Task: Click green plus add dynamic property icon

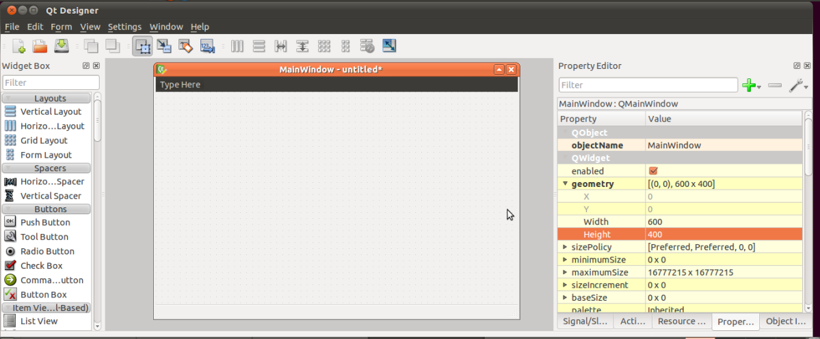Action: pyautogui.click(x=749, y=85)
